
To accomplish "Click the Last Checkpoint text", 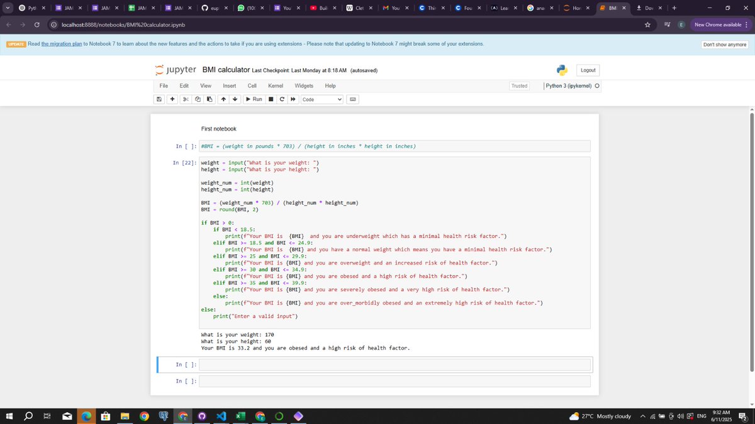I will [299, 70].
